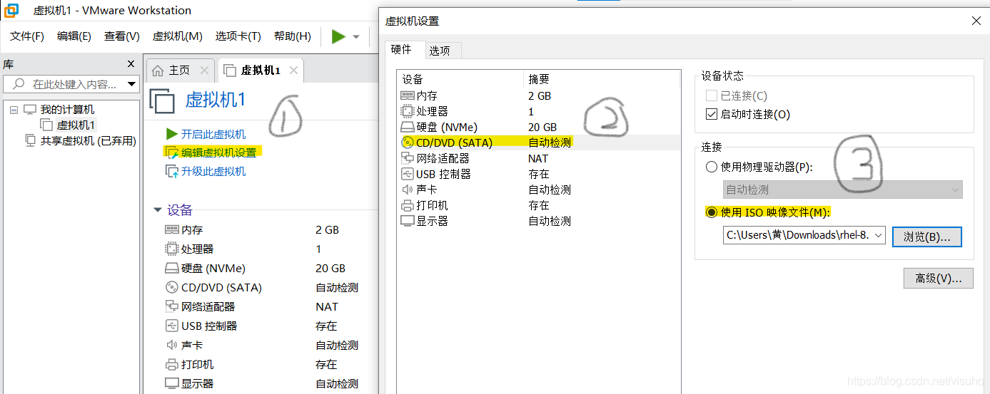Select 共享虚拟机 (已弃用) in library tree

88,141
